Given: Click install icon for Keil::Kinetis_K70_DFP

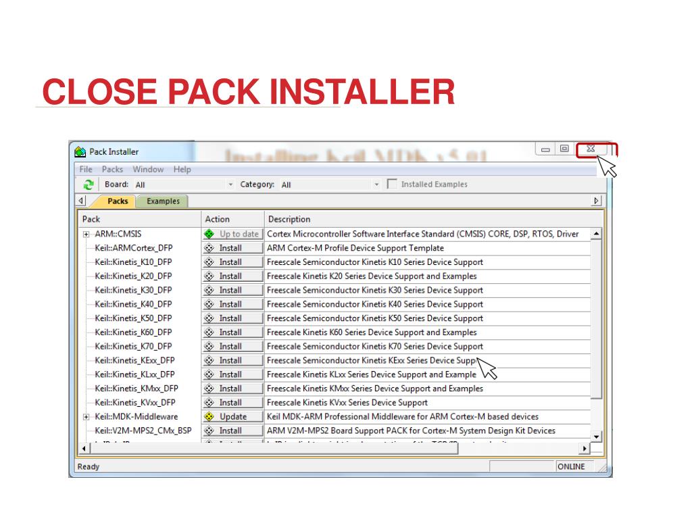Looking at the screenshot, I should coord(209,347).
